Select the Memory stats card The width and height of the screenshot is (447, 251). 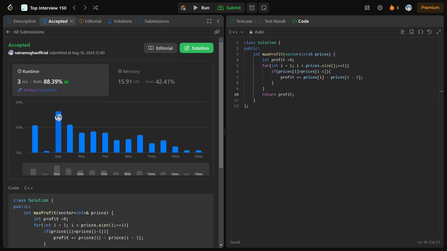point(161,76)
